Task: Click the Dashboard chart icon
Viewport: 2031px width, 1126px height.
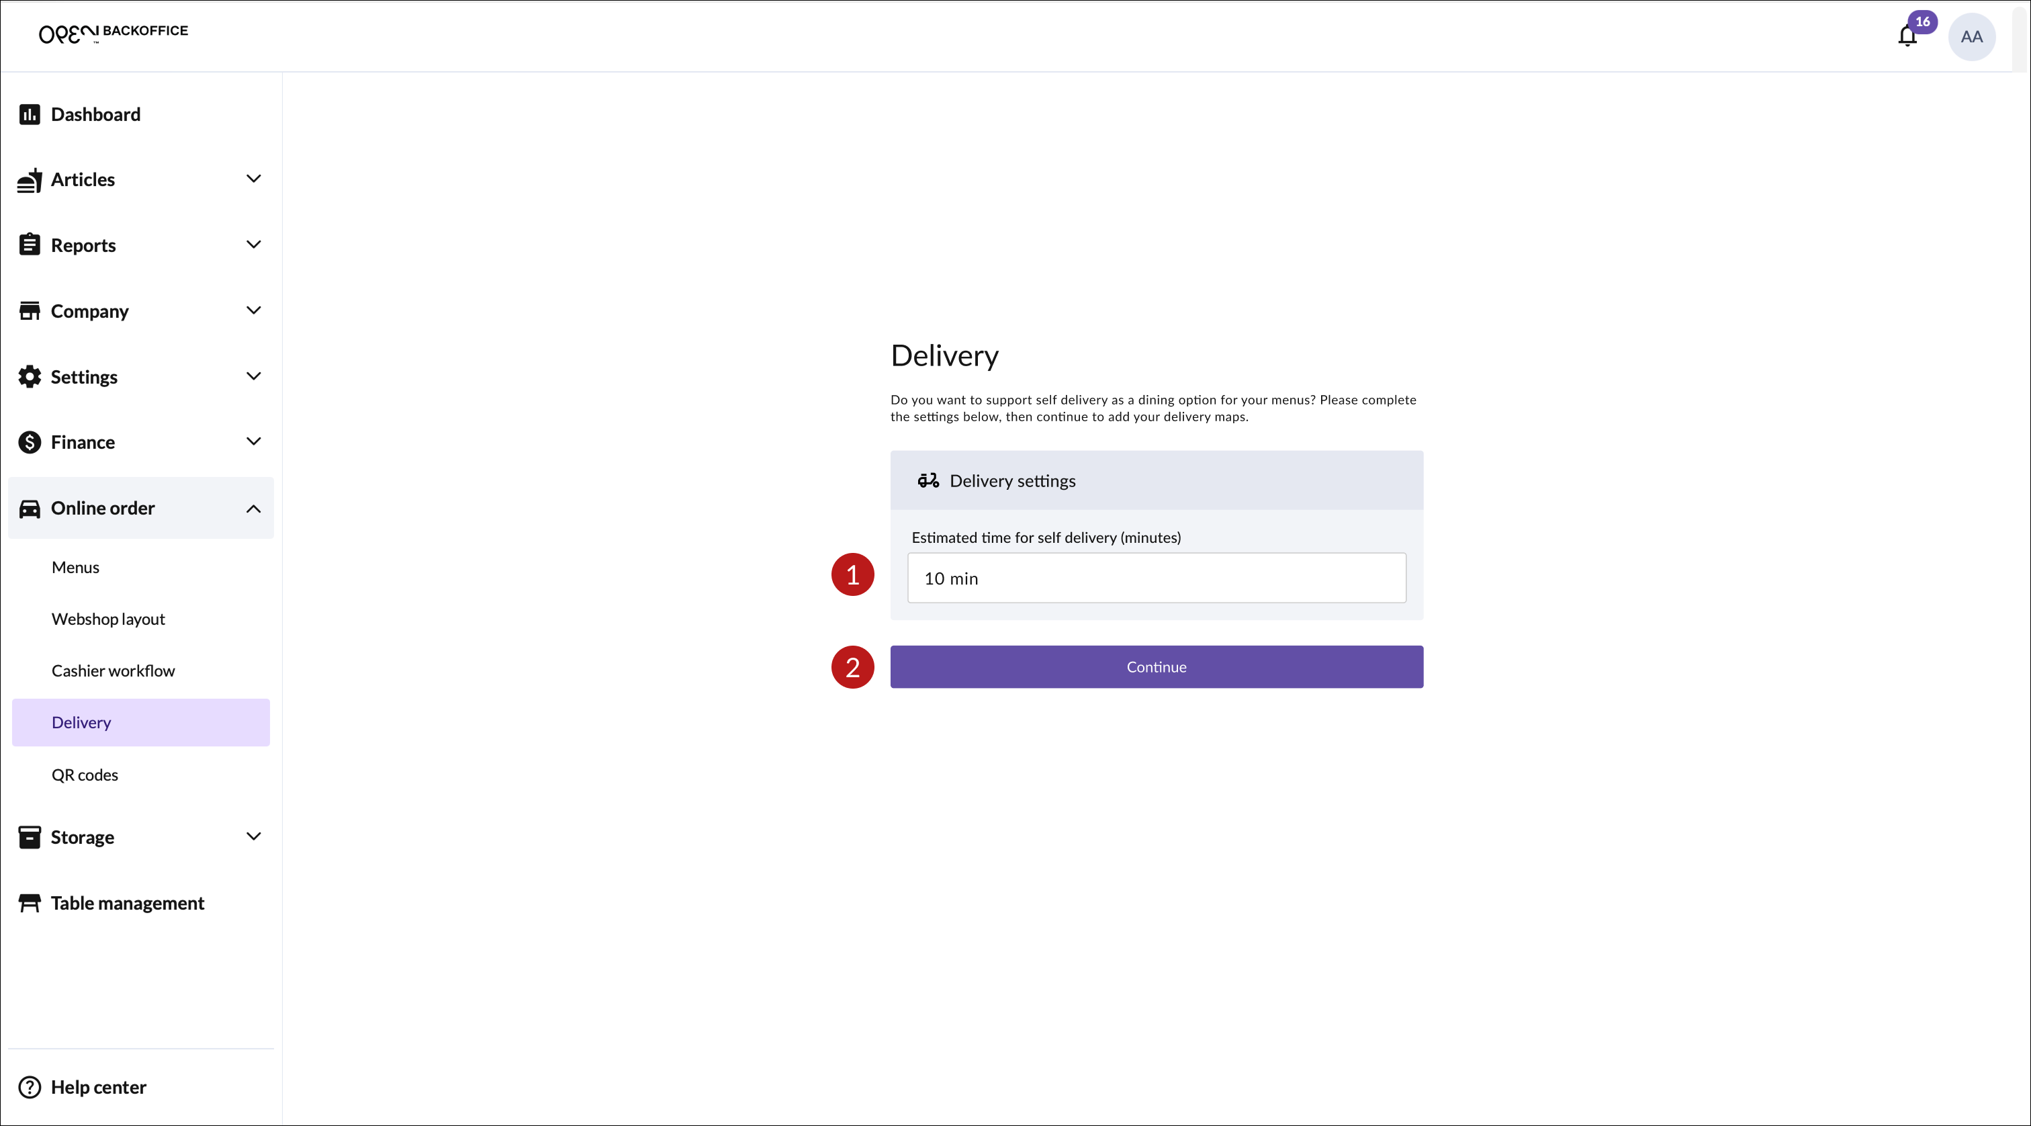Action: pyautogui.click(x=29, y=114)
